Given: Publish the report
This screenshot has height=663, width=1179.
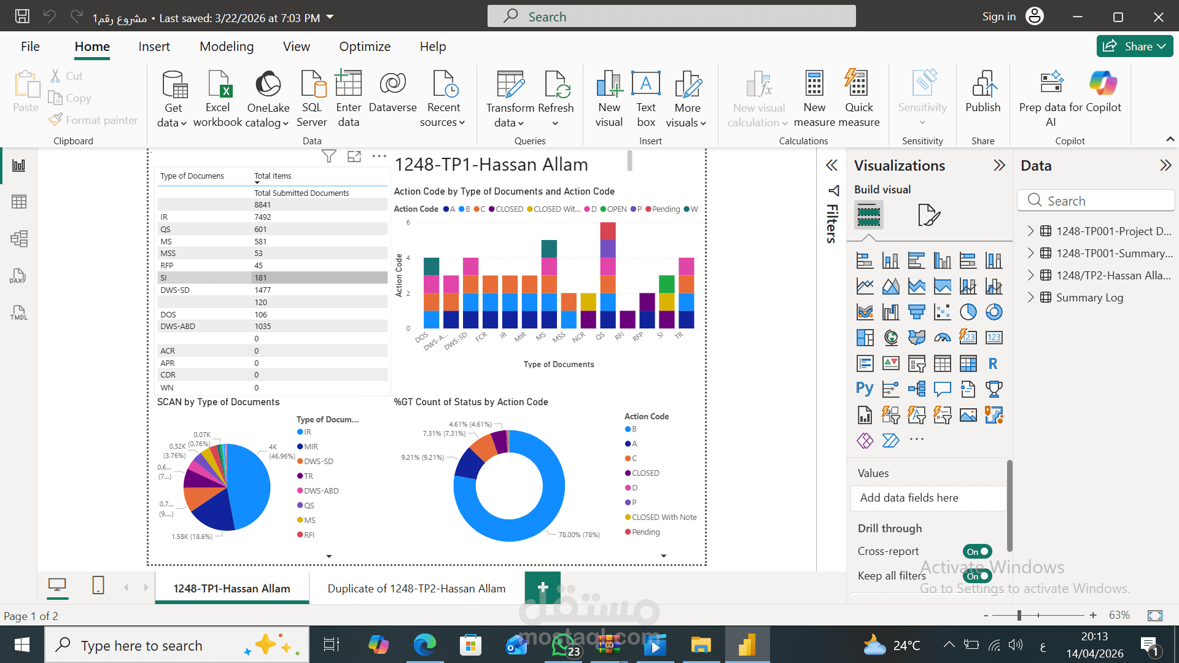Looking at the screenshot, I should coord(982,92).
